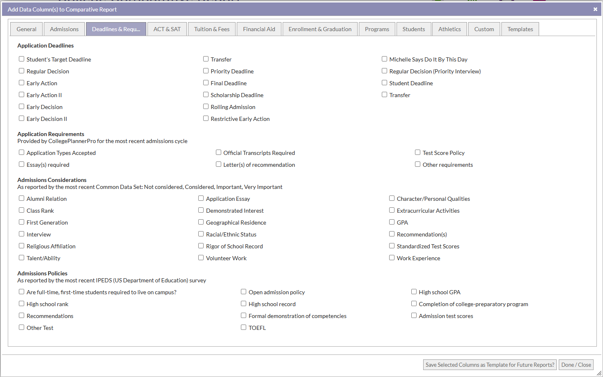Enable the Work Experience checkbox
The height and width of the screenshot is (377, 603).
click(392, 258)
